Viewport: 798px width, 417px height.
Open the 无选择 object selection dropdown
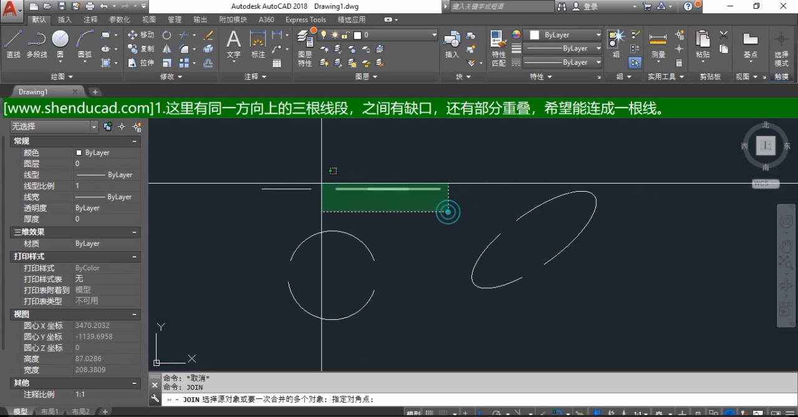pos(94,127)
